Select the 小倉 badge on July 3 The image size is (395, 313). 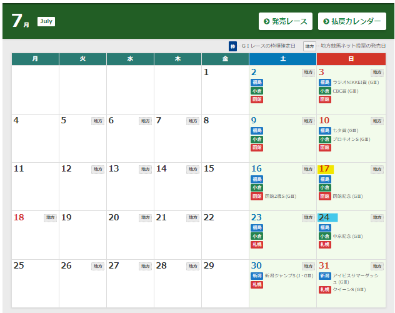[x=325, y=91]
